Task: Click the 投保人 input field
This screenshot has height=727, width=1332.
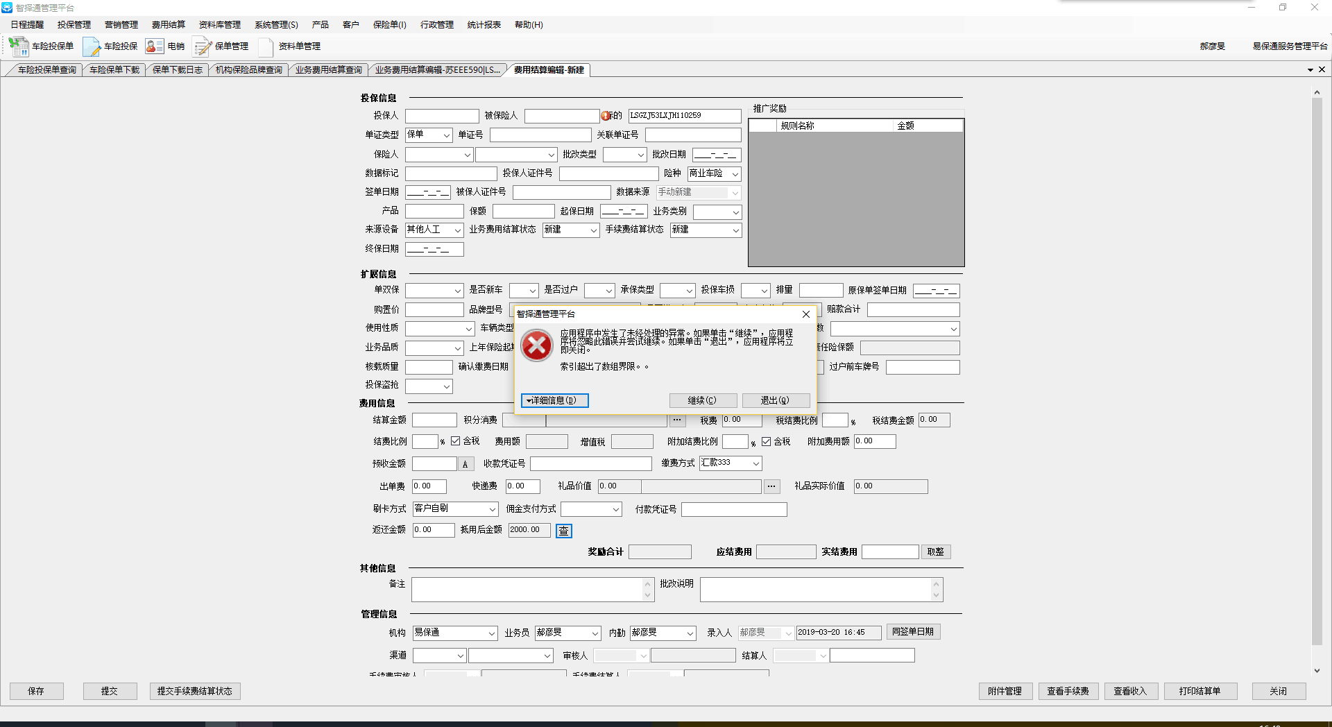Action: point(442,116)
